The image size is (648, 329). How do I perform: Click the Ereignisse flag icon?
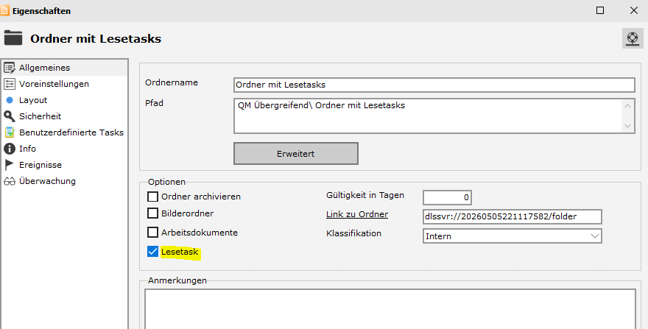point(9,165)
